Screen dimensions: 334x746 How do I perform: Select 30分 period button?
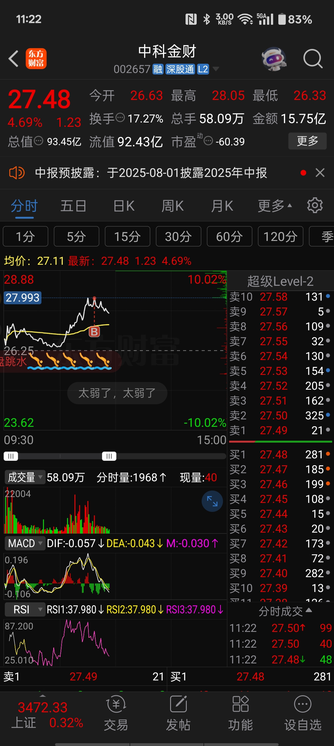tap(178, 236)
